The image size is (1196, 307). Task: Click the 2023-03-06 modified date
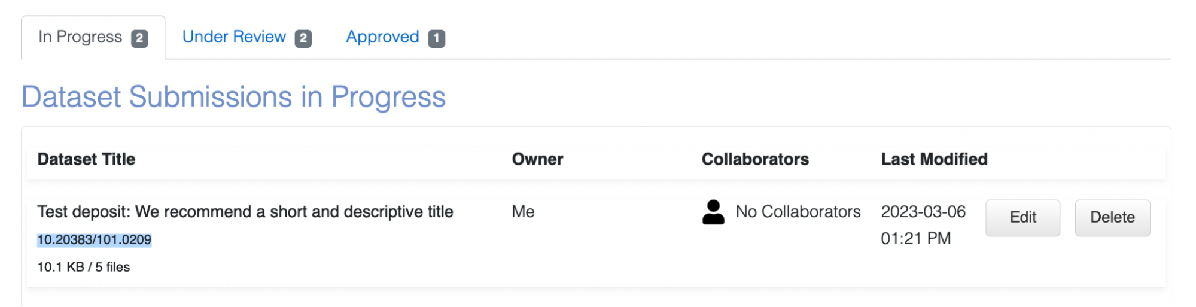click(923, 212)
